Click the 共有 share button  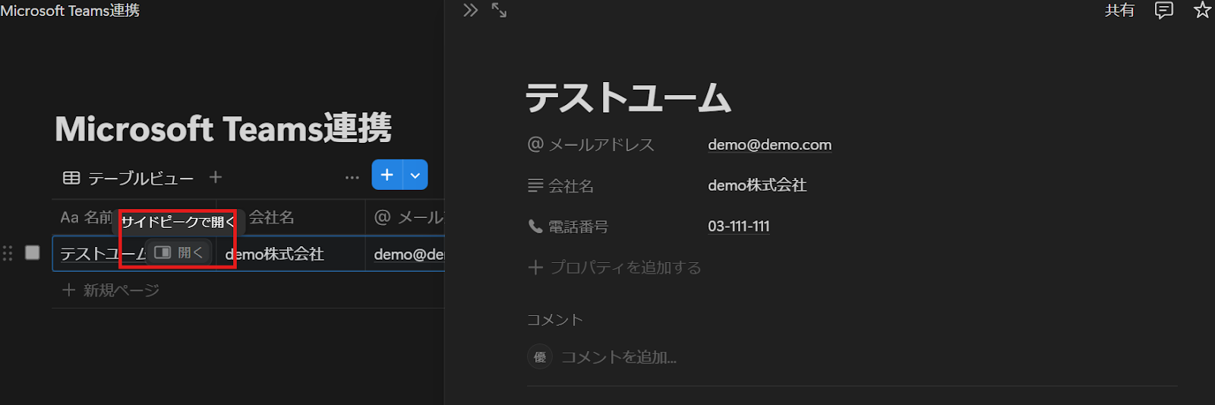pyautogui.click(x=1119, y=11)
